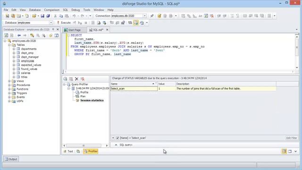Open the Output panel button
This screenshot has width=302, height=170.
(11, 159)
